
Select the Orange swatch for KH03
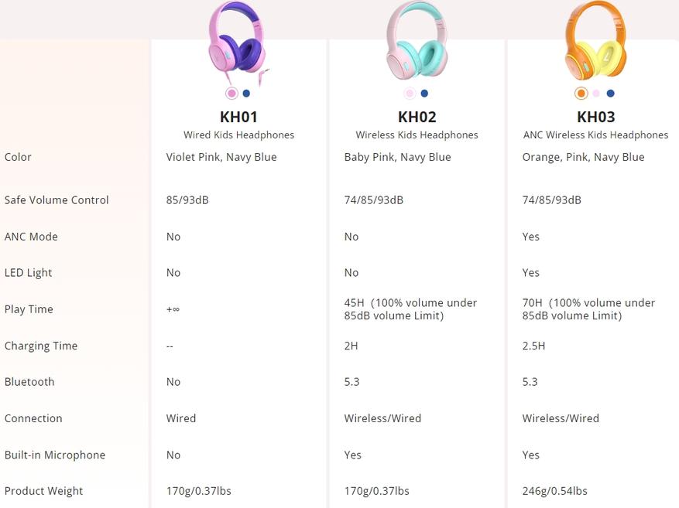click(x=581, y=94)
